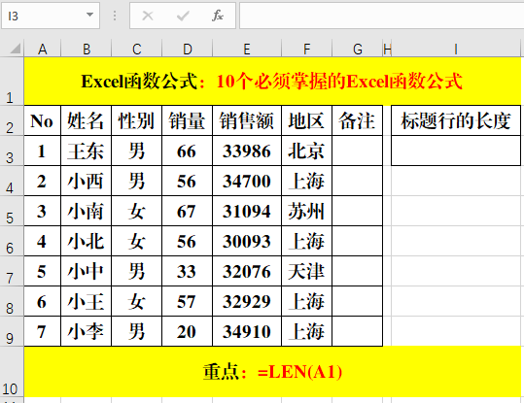Screen dimensions: 524x403
Task: Click the sales volume cell '67'
Action: [x=187, y=211]
